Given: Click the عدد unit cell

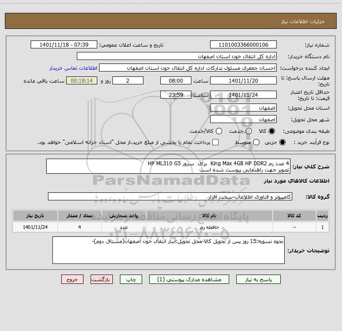Looking at the screenshot, I should pyautogui.click(x=123, y=227).
